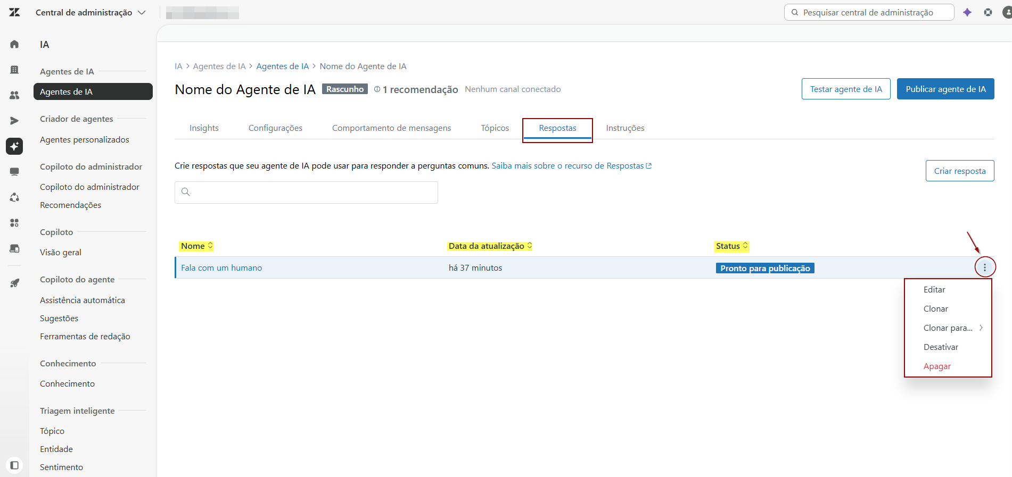This screenshot has width=1012, height=477.
Task: Switch to the Insights tab
Action: (x=204, y=128)
